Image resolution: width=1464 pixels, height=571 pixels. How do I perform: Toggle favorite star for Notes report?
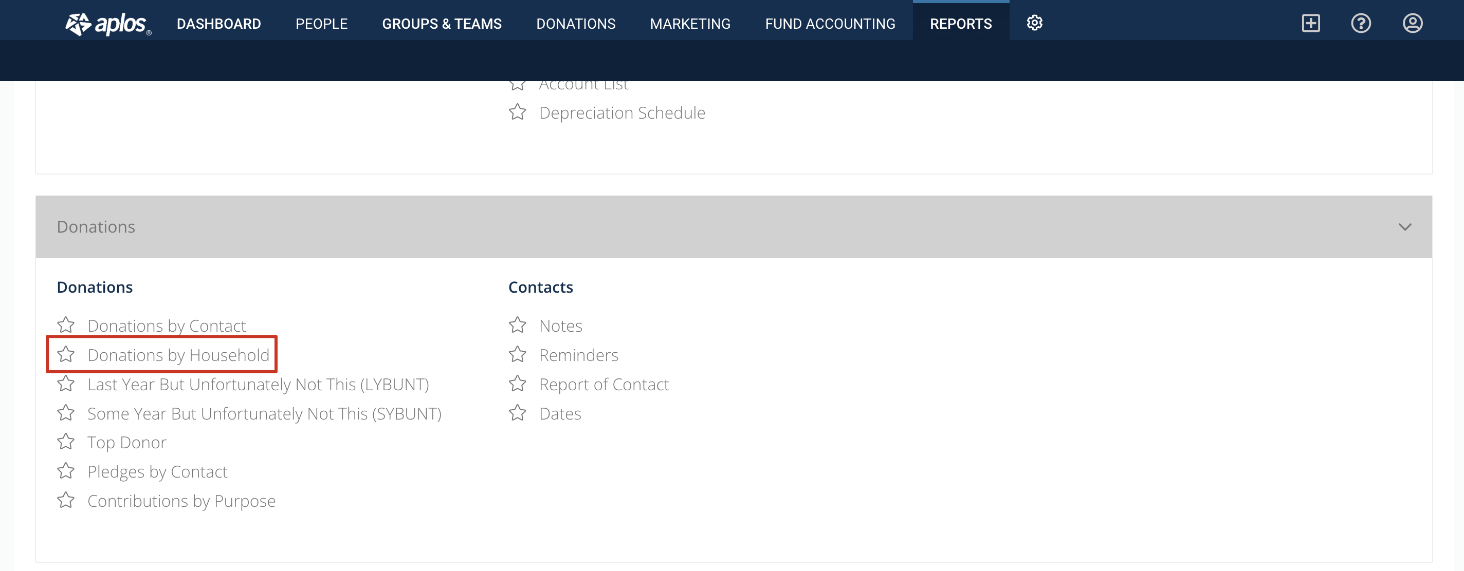click(517, 325)
